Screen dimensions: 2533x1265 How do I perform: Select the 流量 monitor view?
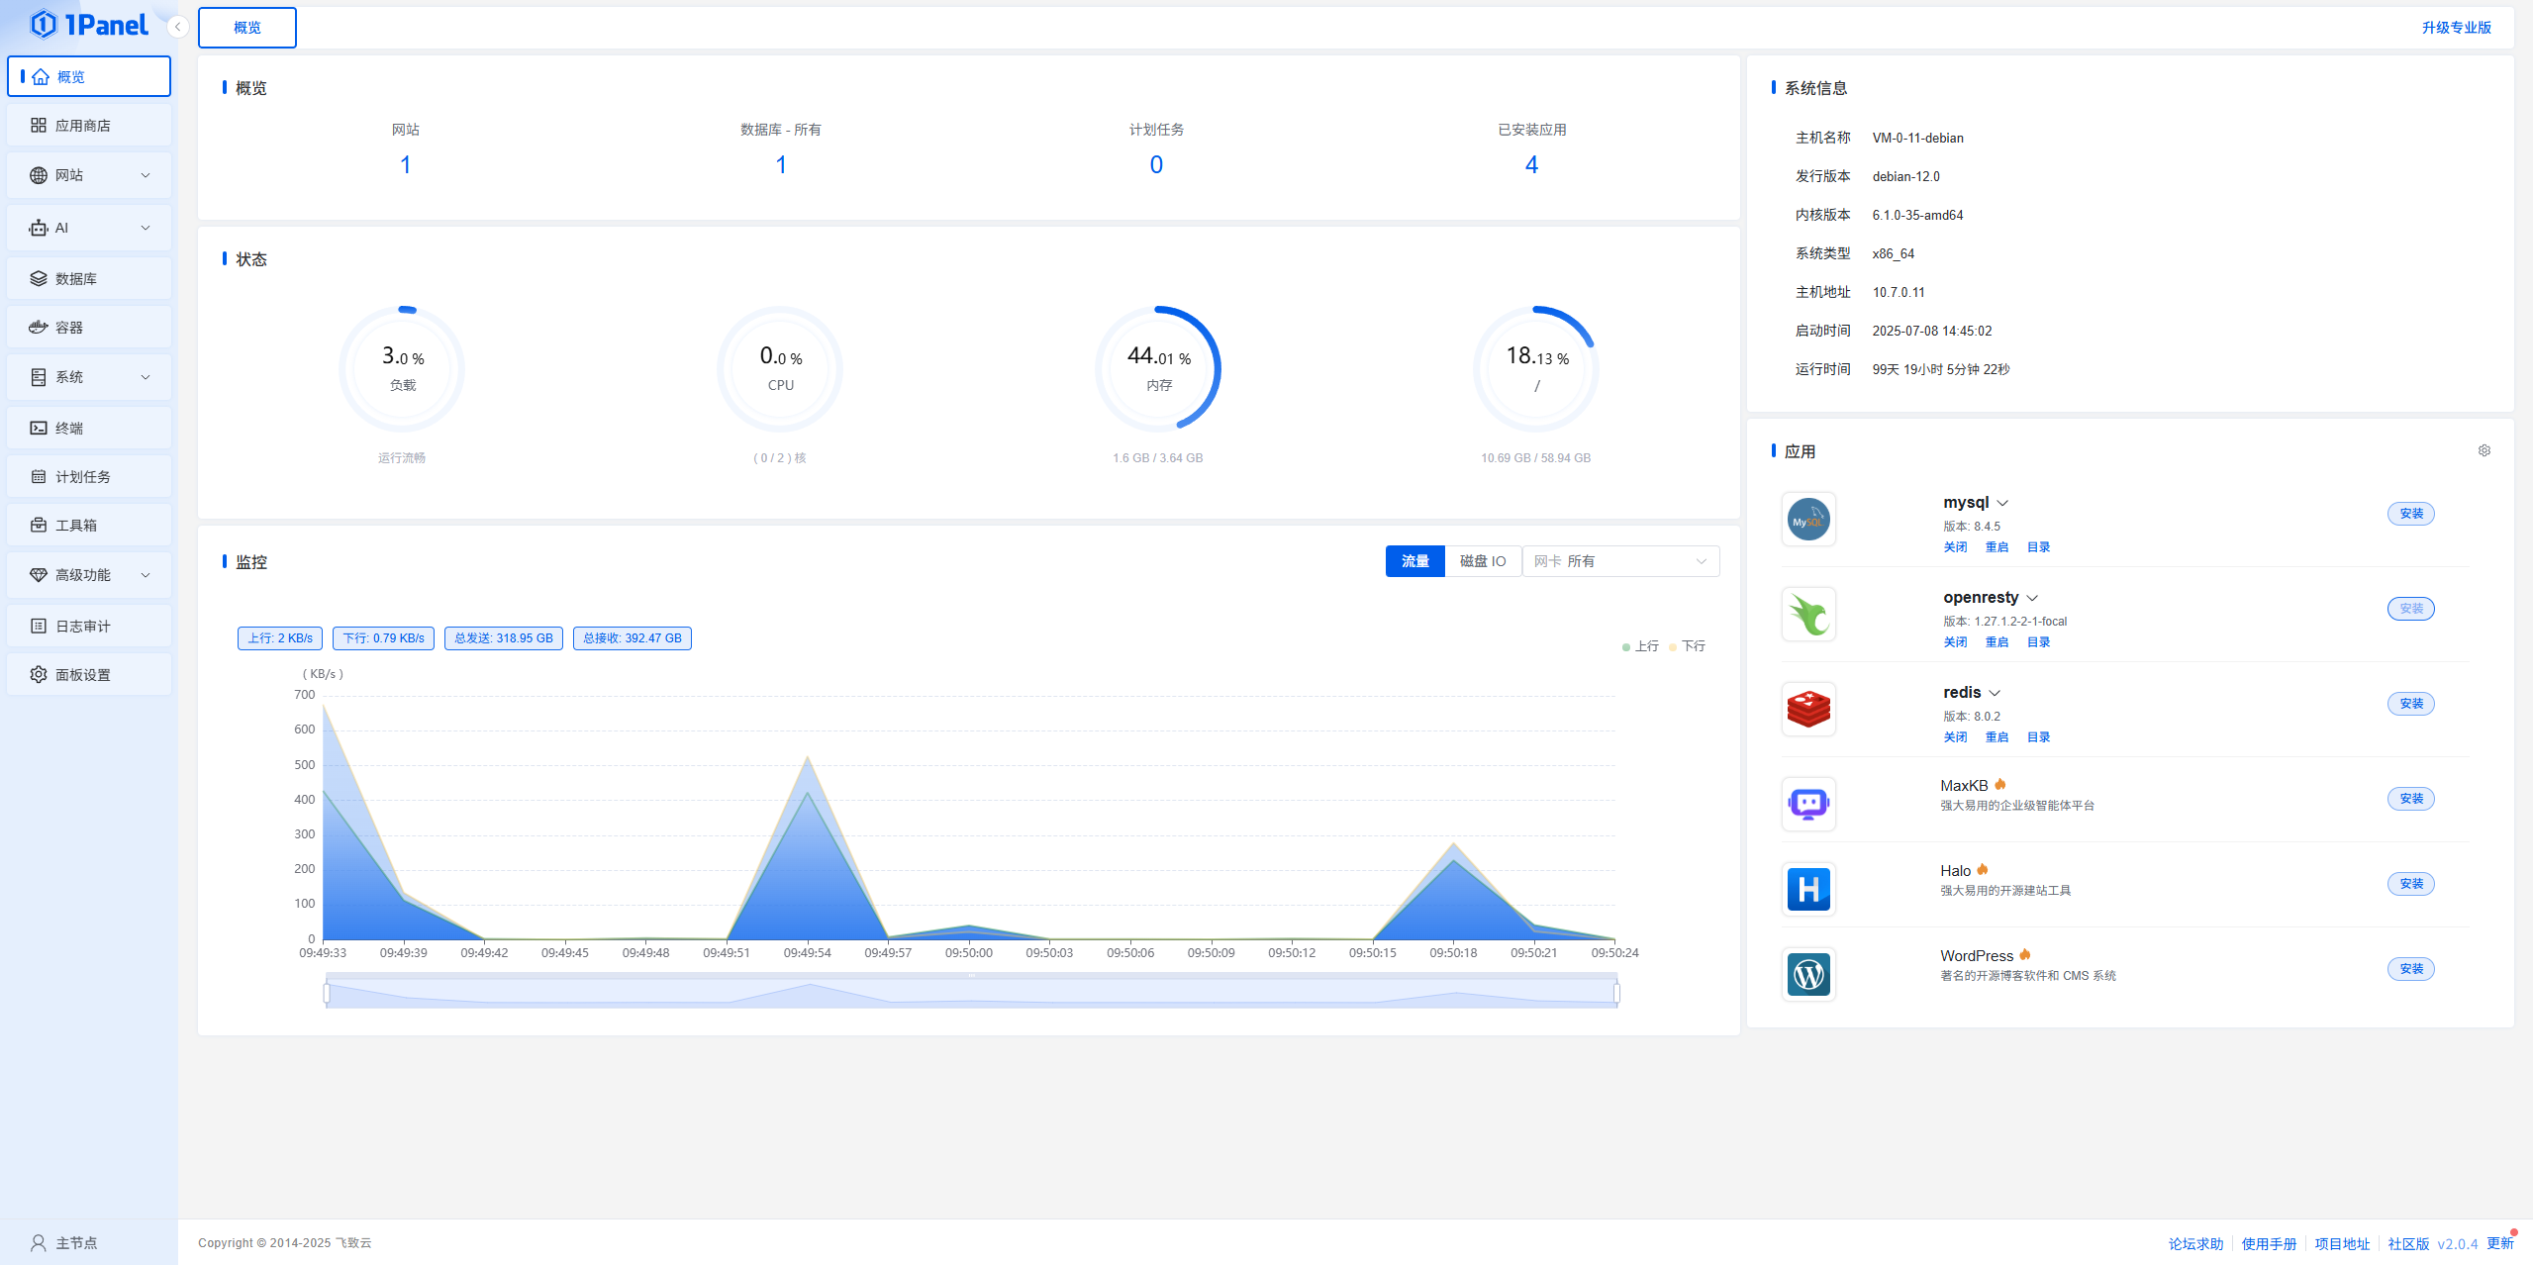tap(1414, 561)
